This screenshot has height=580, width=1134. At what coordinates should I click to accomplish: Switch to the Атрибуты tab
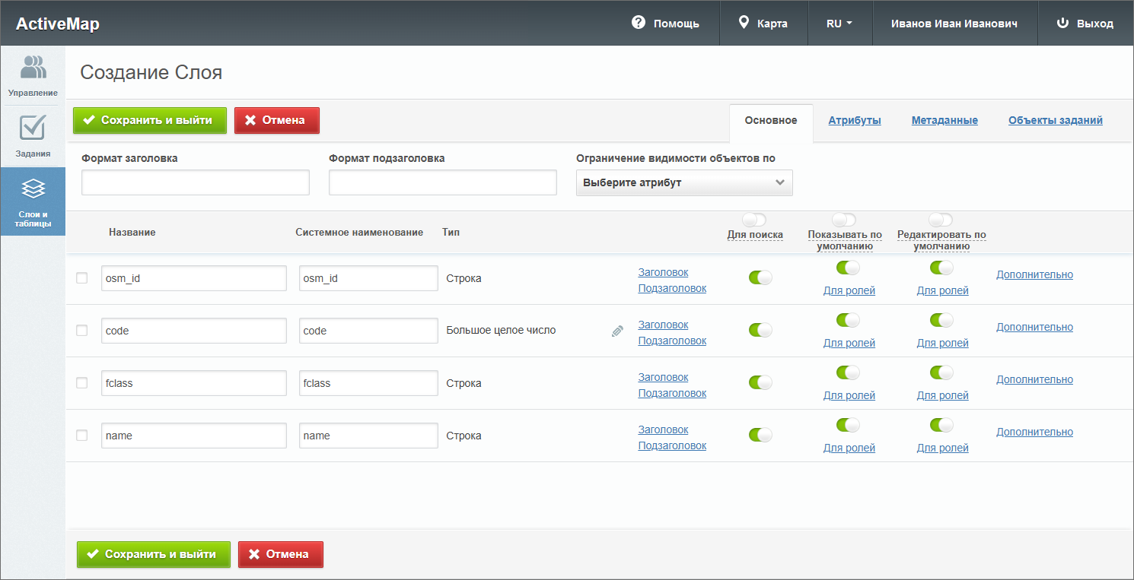click(x=855, y=120)
